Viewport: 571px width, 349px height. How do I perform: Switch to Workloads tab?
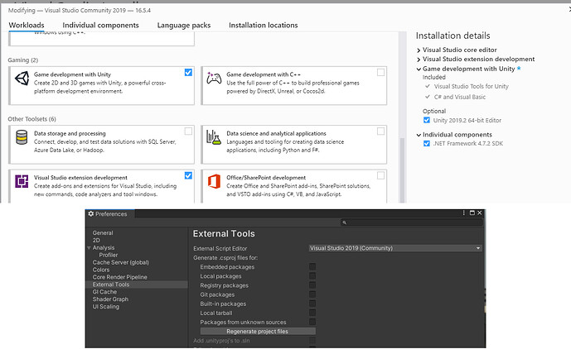point(27,25)
